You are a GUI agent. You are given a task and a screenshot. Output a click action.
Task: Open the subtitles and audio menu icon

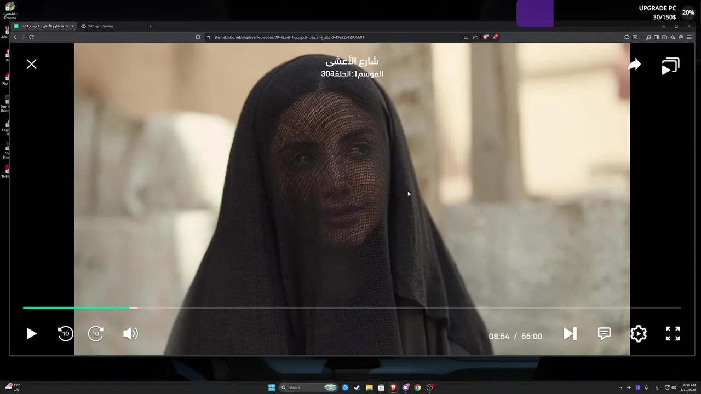[x=604, y=334]
